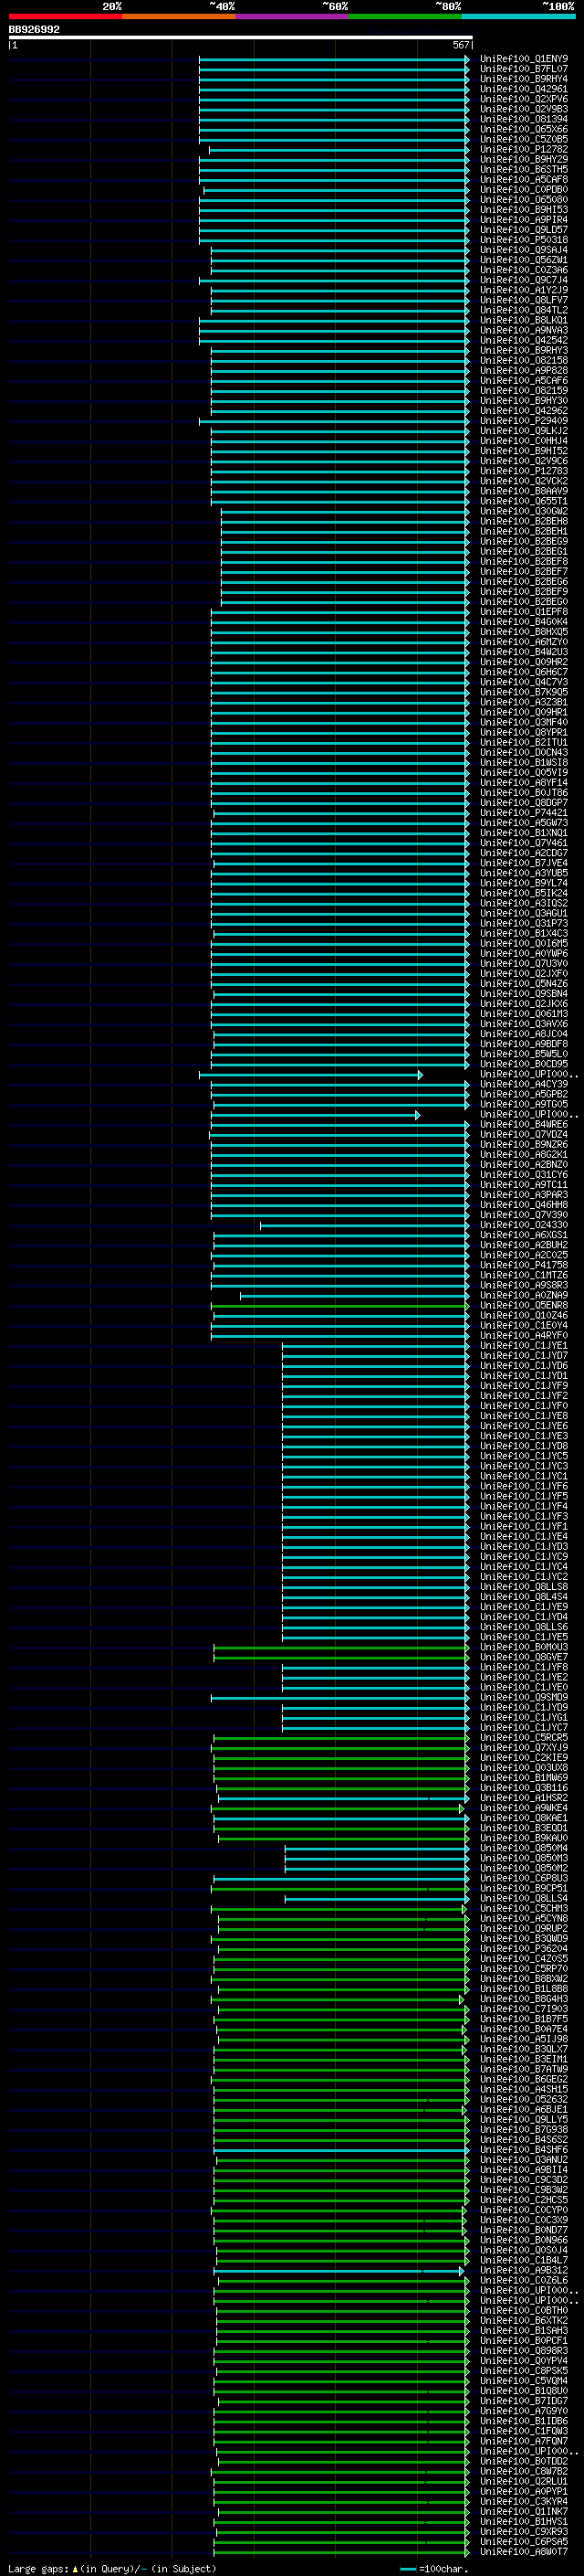Image resolution: width=584 pixels, height=2576 pixels.
Task: Open hit UniRef100_B9HY29
Action: tap(524, 159)
